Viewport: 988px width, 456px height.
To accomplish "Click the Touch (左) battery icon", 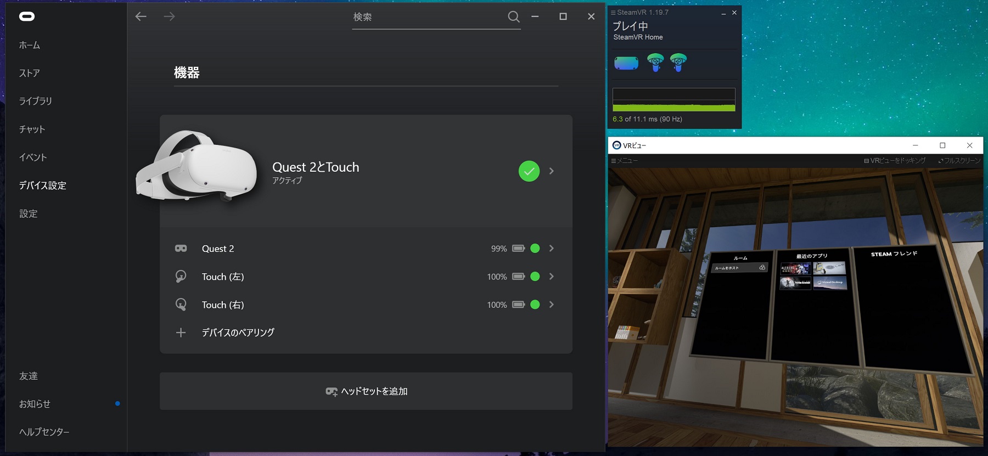I will pos(519,277).
